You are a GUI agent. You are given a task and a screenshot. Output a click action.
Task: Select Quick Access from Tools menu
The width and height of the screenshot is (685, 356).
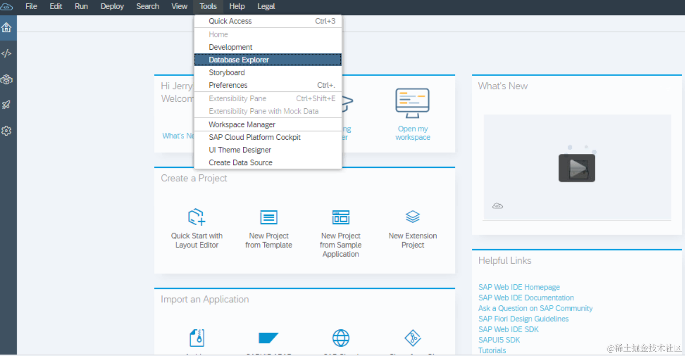coord(268,21)
